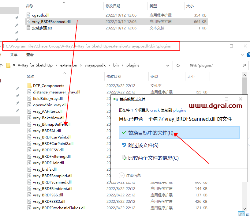Click the 安装步骤.txt file icon
The height and width of the screenshot is (216, 250).
[29, 28]
